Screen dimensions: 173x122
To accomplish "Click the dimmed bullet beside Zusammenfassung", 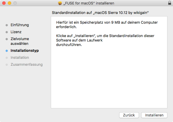I will point(7,65).
